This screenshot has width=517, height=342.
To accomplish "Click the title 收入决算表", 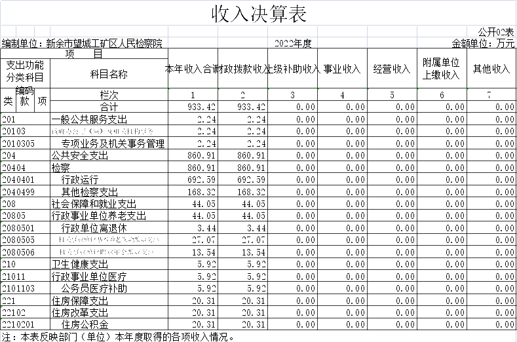I will 259,14.
